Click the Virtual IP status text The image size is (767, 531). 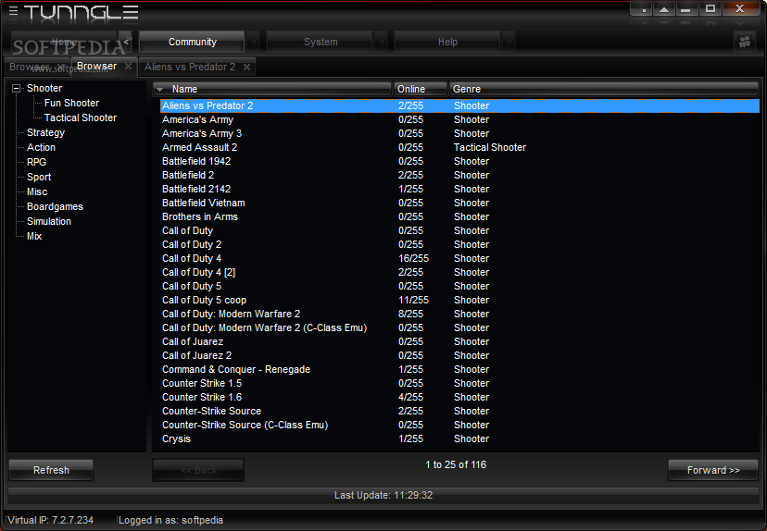[x=50, y=520]
